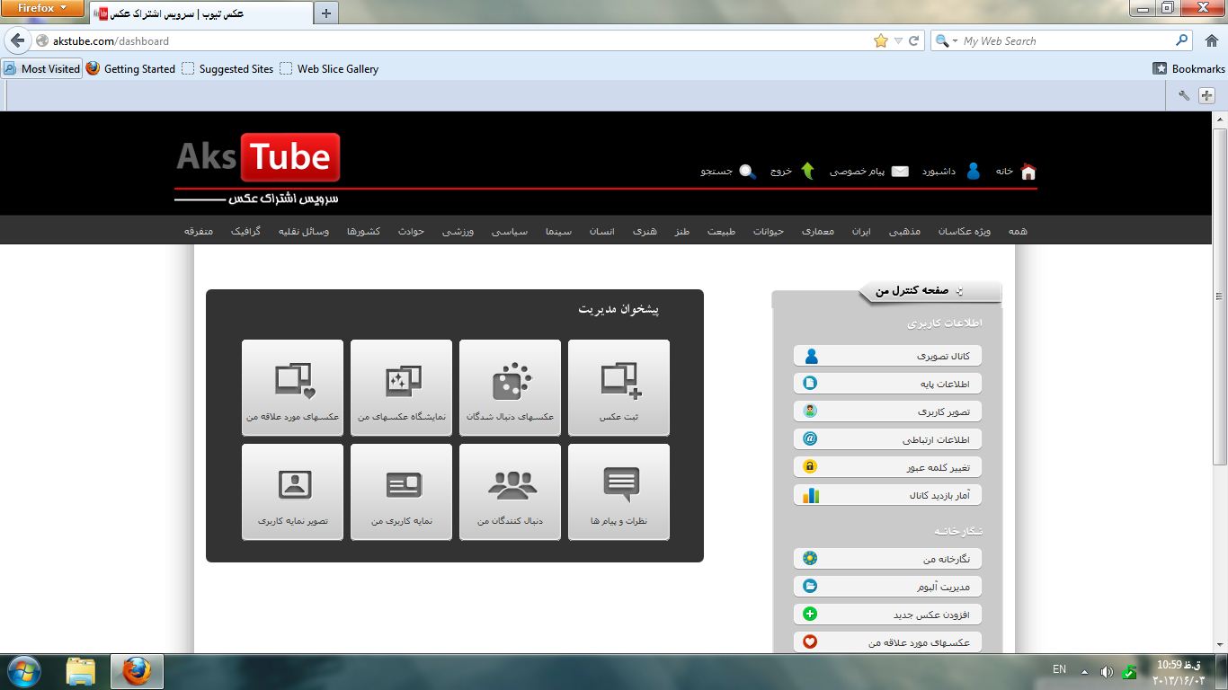Open a new tab with the plus button
The width and height of the screenshot is (1228, 690).
(x=326, y=13)
